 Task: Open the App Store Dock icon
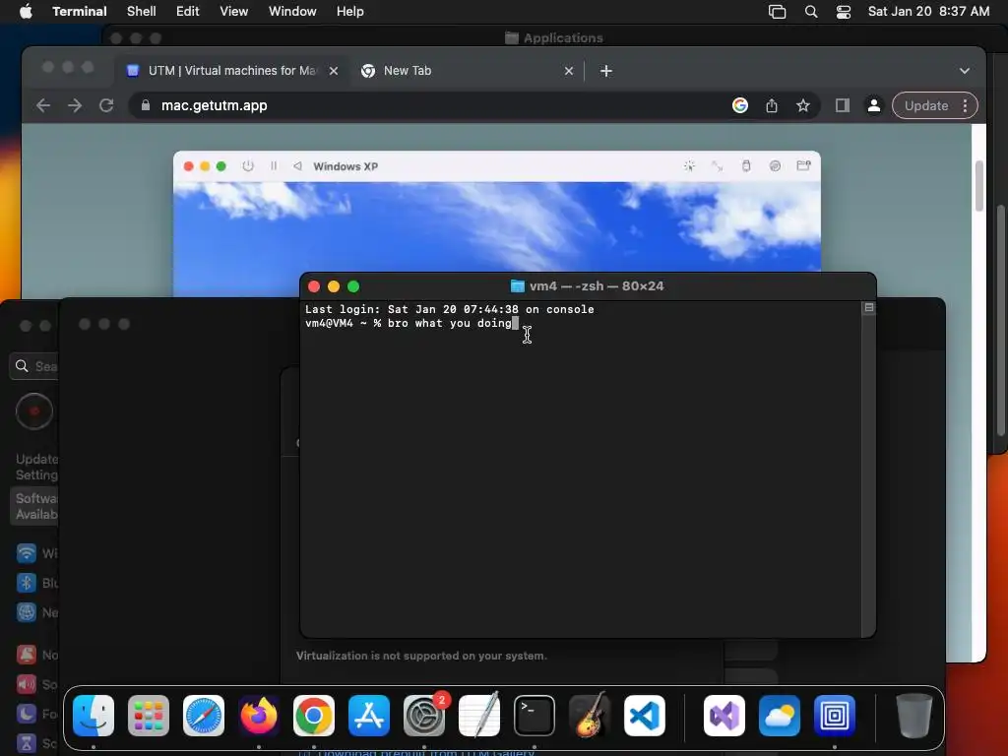369,716
